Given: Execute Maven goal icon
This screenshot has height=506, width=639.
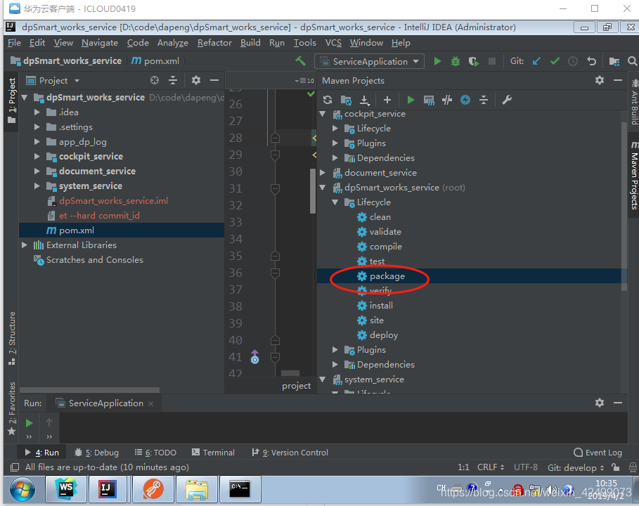Looking at the screenshot, I should [x=429, y=100].
